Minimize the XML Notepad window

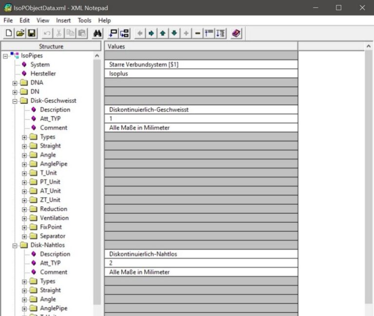pyautogui.click(x=316, y=8)
